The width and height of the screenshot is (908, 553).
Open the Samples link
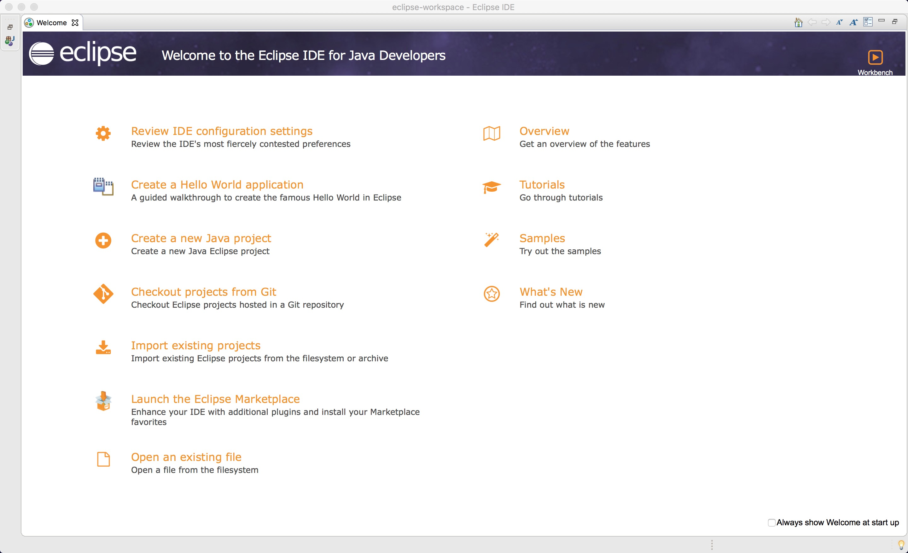pyautogui.click(x=542, y=238)
